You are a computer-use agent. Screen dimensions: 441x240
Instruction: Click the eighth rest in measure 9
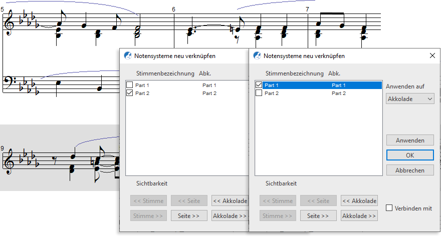pyautogui.click(x=54, y=160)
